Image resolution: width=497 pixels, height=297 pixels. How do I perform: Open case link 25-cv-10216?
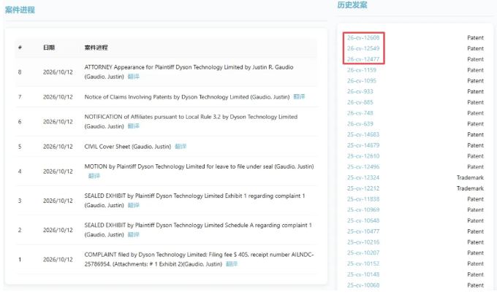pos(363,242)
